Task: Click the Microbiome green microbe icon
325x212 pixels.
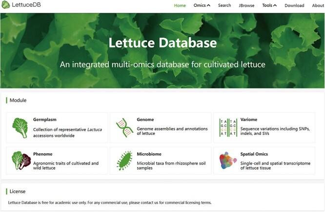Action: point(124,161)
